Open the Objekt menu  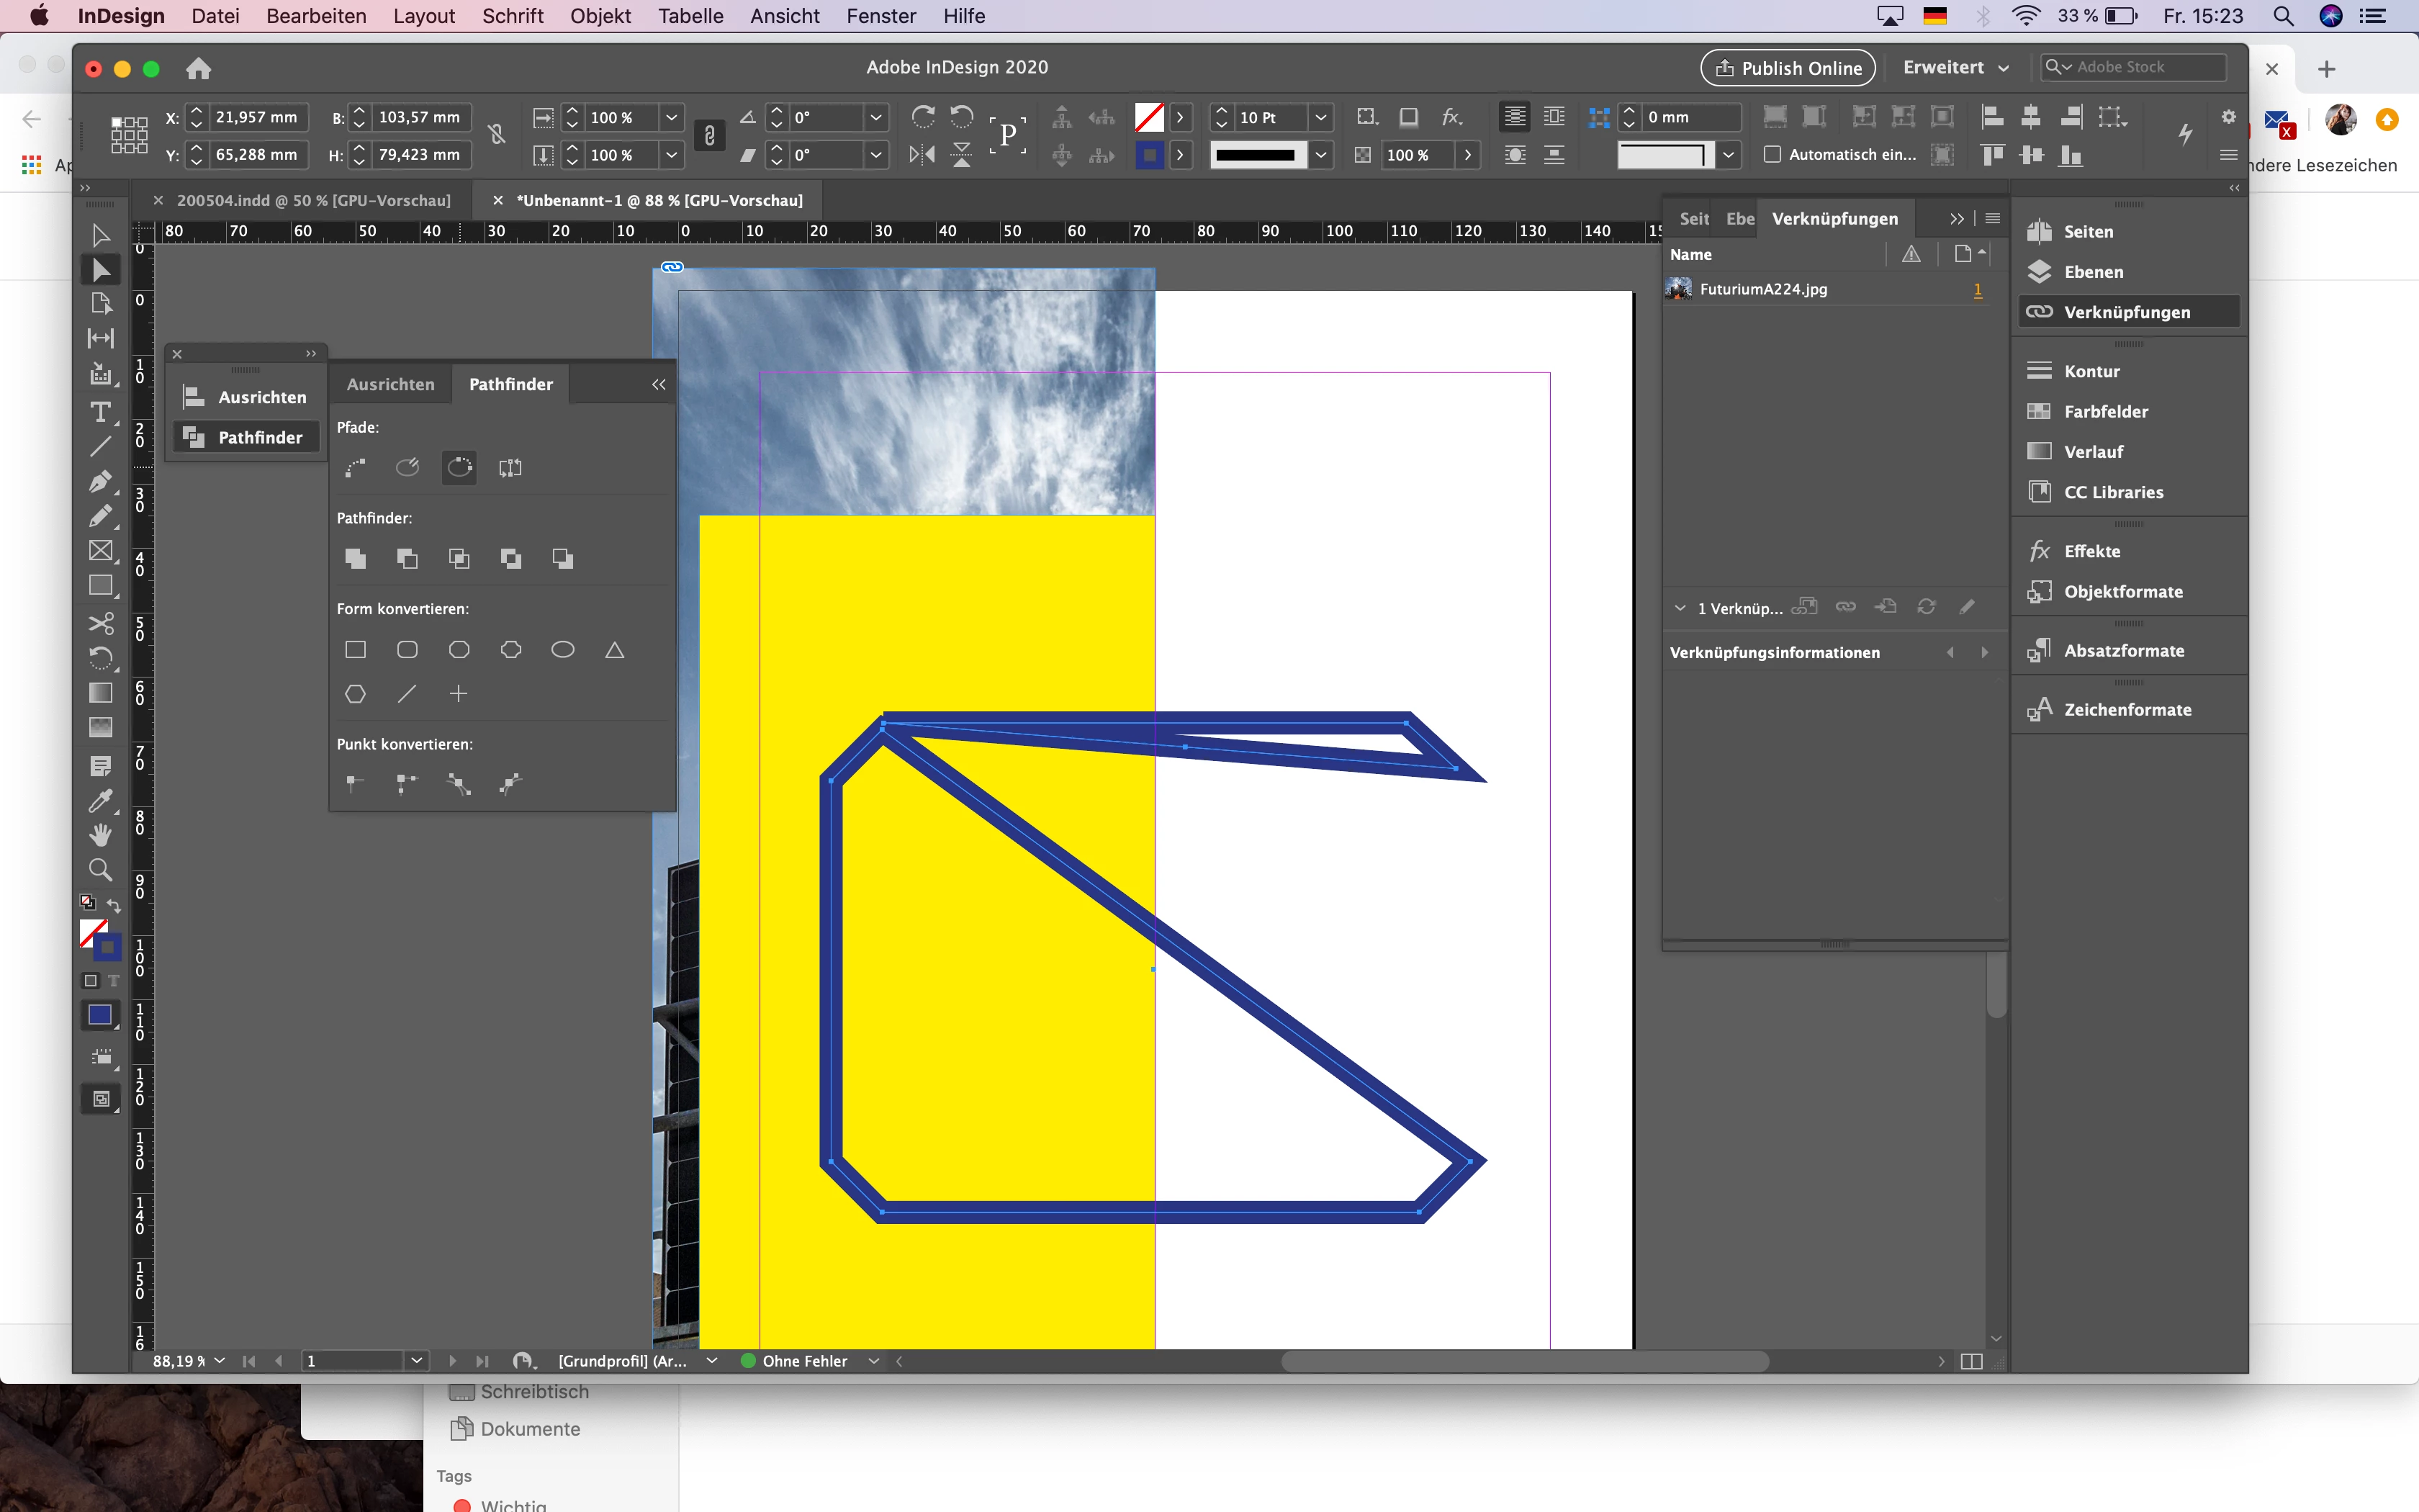(x=600, y=16)
